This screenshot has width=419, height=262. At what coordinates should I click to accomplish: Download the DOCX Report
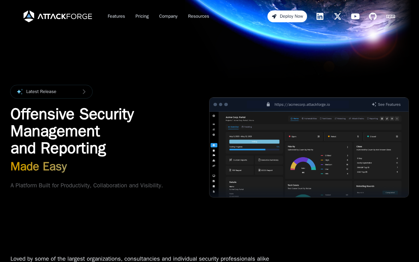click(x=269, y=170)
